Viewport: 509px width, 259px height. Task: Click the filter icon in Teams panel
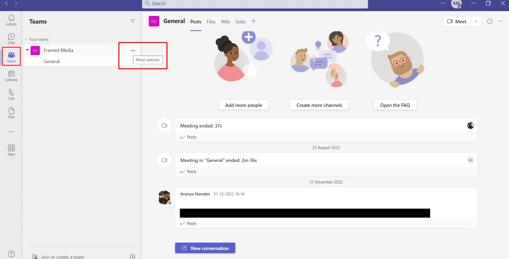pyautogui.click(x=133, y=21)
